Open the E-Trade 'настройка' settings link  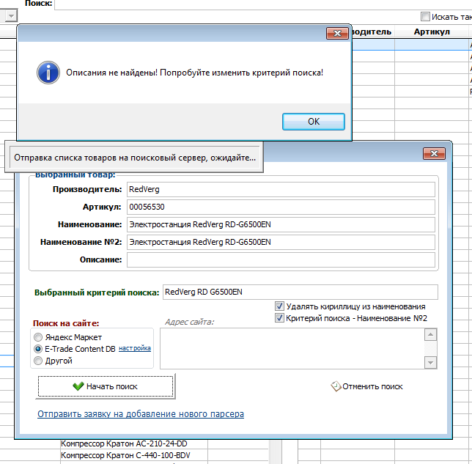click(x=135, y=348)
